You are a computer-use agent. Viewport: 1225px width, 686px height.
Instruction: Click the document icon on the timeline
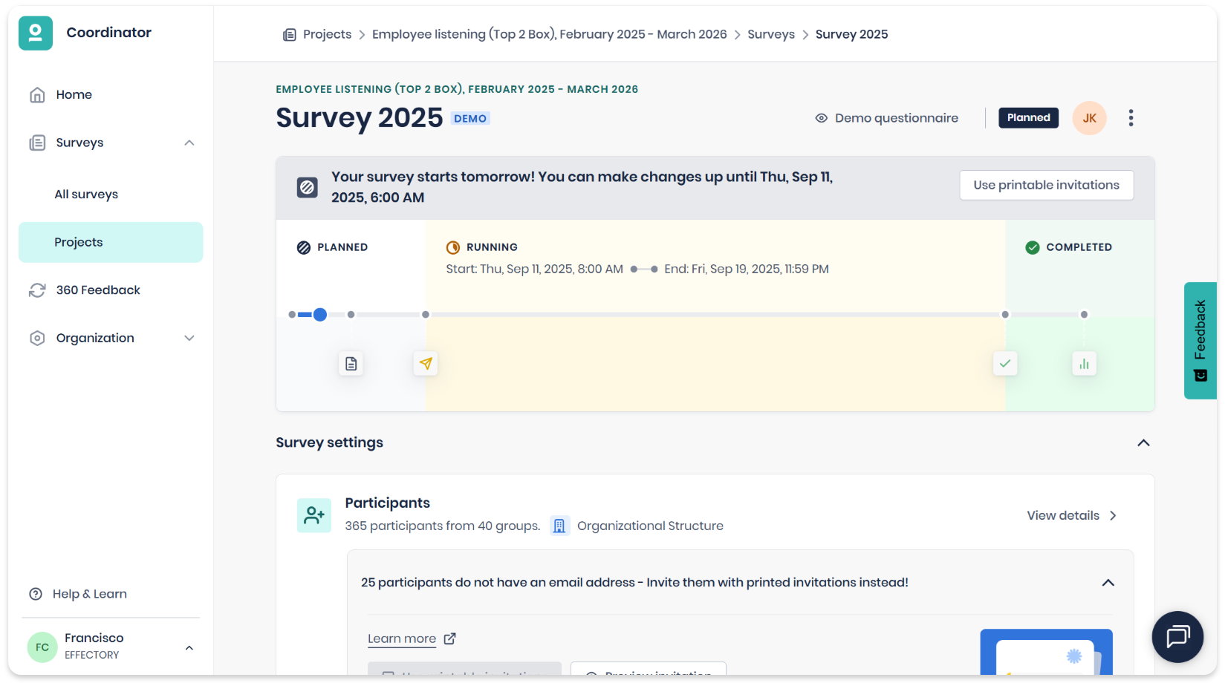(x=351, y=364)
